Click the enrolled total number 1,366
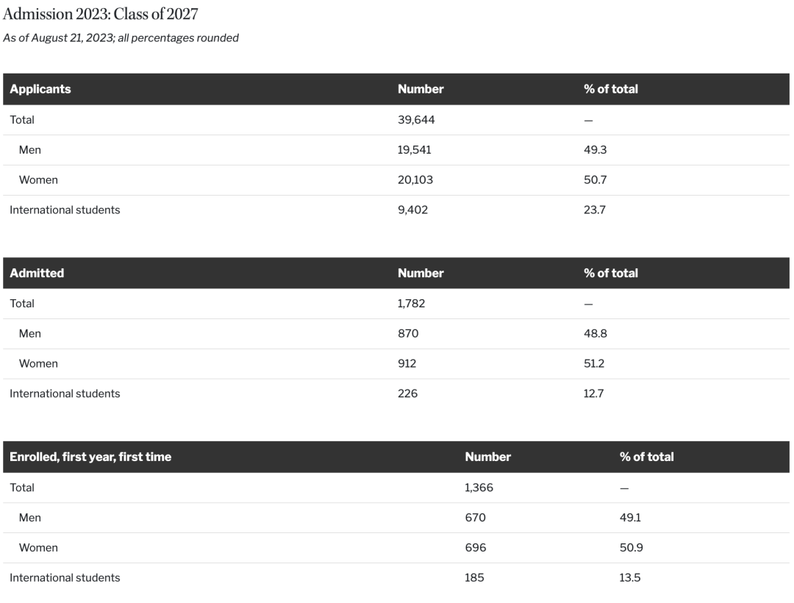This screenshot has width=794, height=603. pyautogui.click(x=479, y=488)
